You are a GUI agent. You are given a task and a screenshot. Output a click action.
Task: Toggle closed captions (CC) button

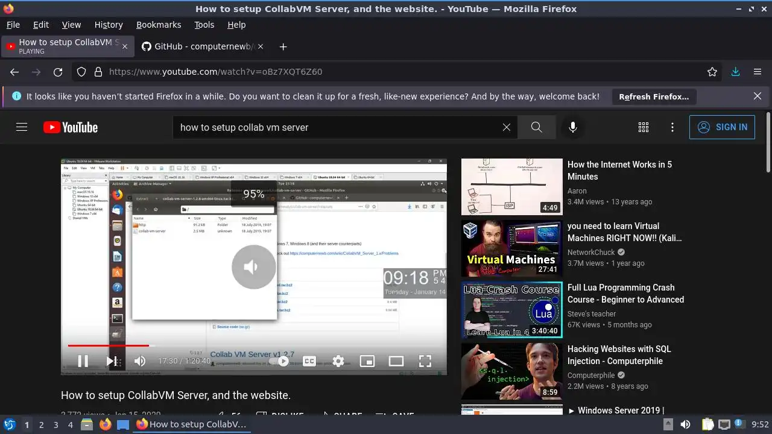309,361
